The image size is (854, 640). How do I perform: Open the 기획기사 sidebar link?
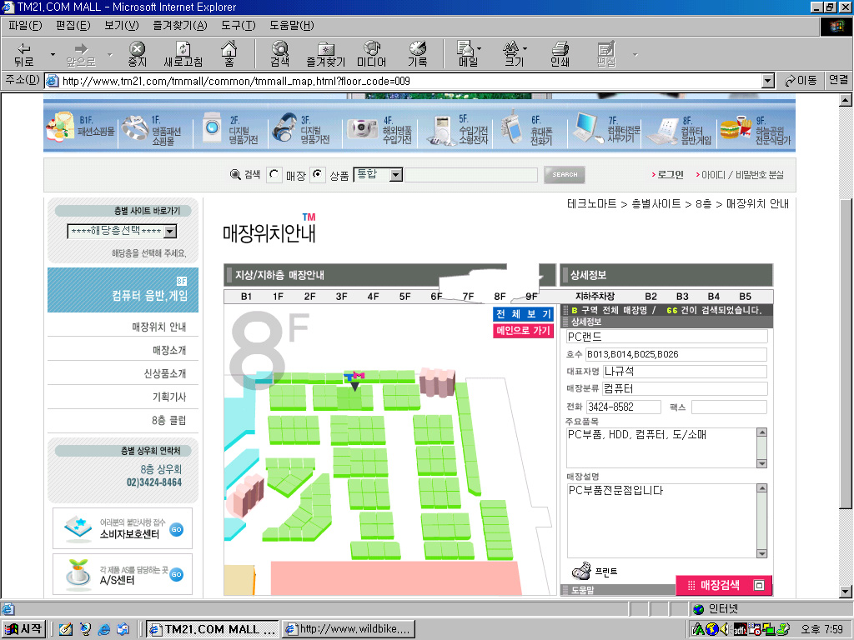tap(168, 397)
